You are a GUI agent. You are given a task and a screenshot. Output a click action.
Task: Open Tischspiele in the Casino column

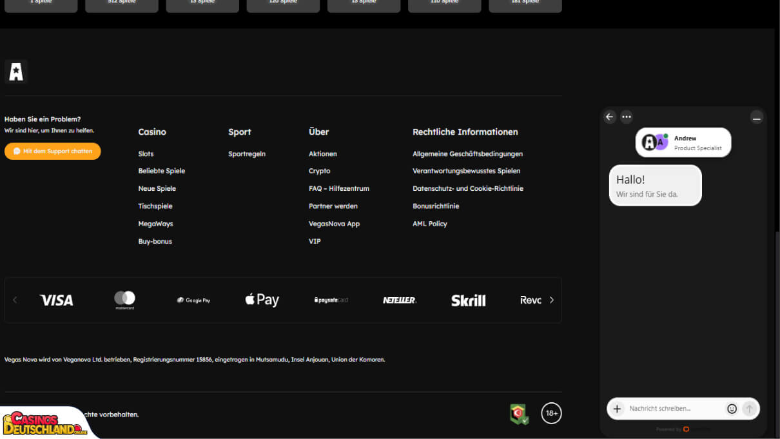click(x=155, y=206)
